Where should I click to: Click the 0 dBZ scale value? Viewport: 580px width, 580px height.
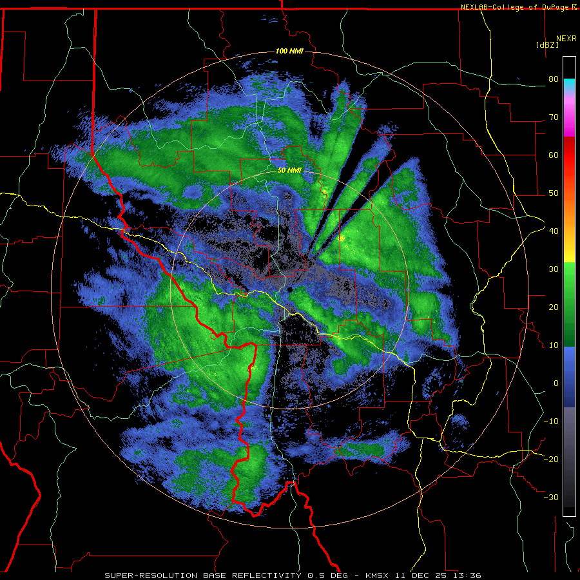pyautogui.click(x=556, y=383)
